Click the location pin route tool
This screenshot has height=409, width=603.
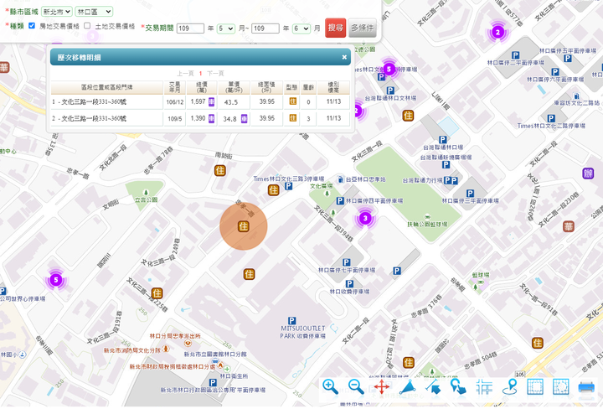pyautogui.click(x=509, y=387)
